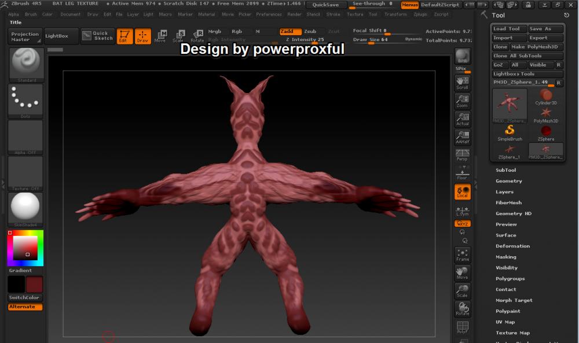Click the AAHalf view icon
This screenshot has height=343, width=579.
pyautogui.click(x=462, y=137)
